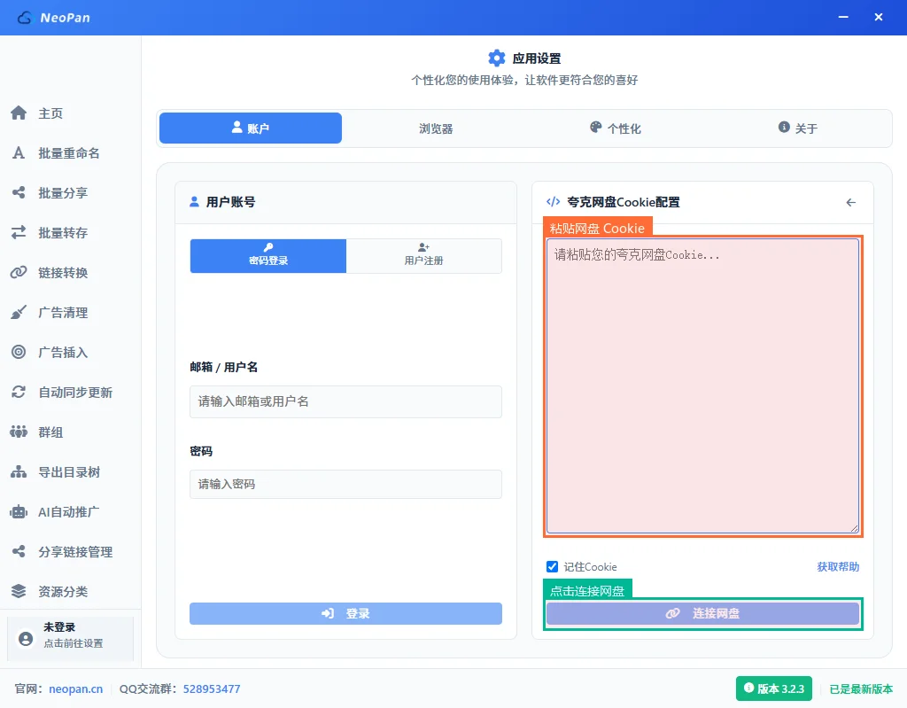Click the 版本 3.2.3 badge text
The image size is (907, 708).
[780, 689]
